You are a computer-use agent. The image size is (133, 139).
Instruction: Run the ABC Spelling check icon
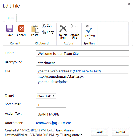pyautogui.click(x=89, y=29)
